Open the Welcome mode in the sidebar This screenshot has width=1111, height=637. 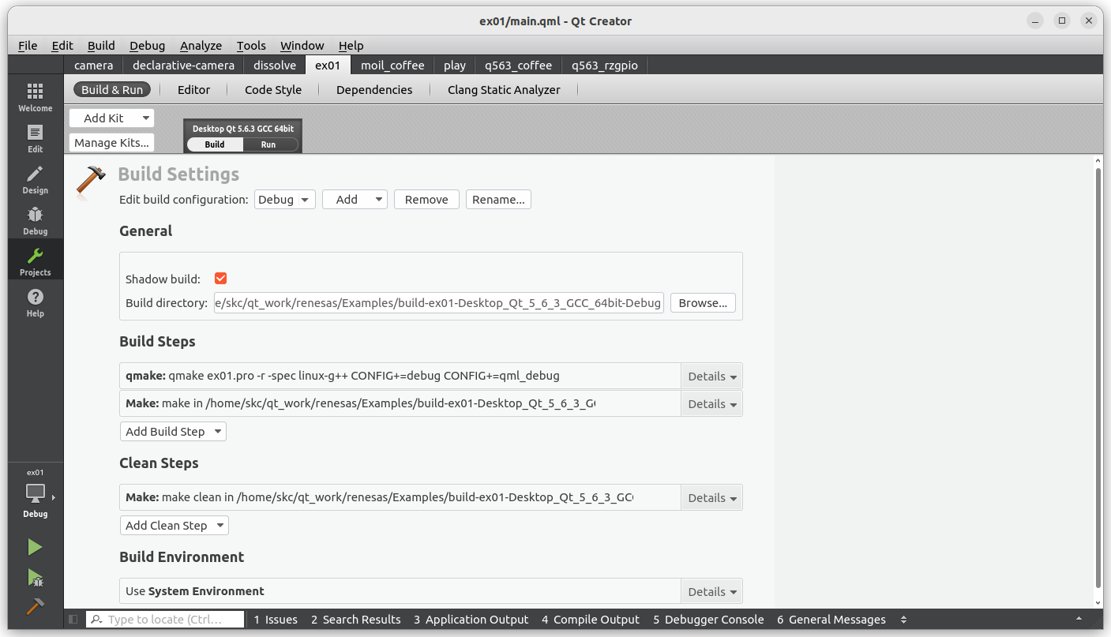click(35, 95)
